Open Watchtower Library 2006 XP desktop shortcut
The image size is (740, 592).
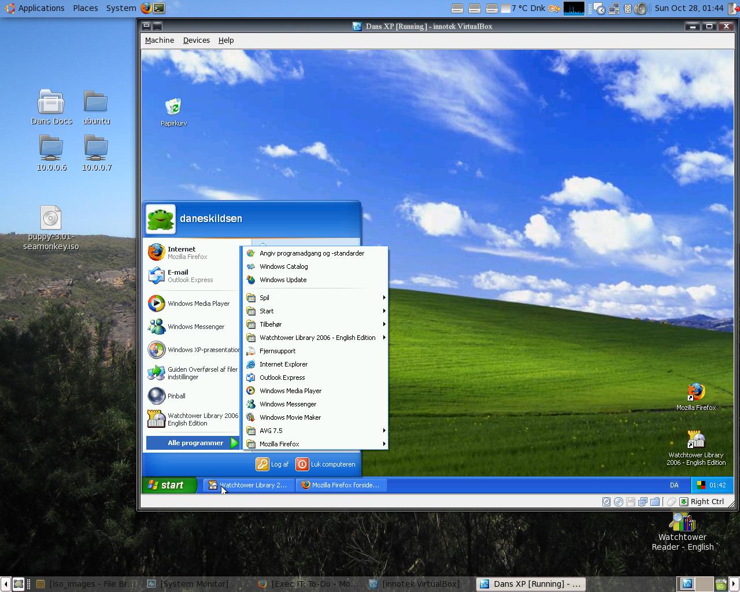point(696,448)
